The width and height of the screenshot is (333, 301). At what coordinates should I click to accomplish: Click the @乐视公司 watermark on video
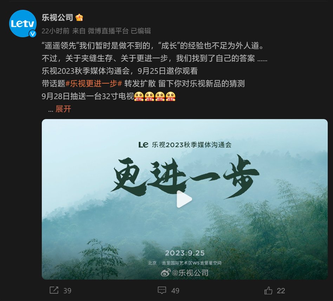pyautogui.click(x=184, y=273)
